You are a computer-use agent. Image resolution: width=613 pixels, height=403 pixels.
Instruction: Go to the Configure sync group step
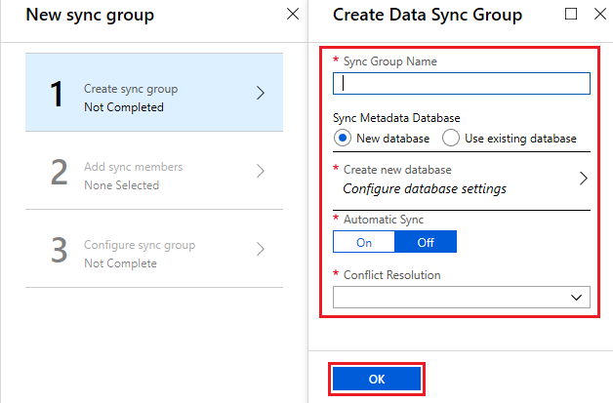click(x=139, y=254)
